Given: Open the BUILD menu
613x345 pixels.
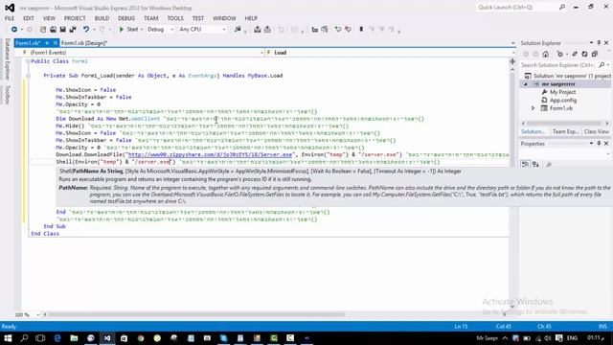Looking at the screenshot, I should [x=102, y=18].
